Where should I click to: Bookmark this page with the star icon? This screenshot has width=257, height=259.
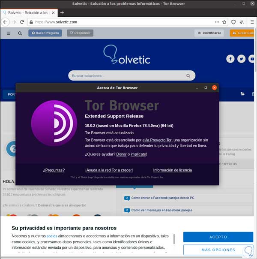point(224,22)
